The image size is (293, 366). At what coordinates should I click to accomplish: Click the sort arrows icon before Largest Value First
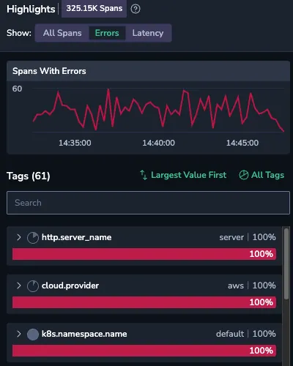coord(144,175)
